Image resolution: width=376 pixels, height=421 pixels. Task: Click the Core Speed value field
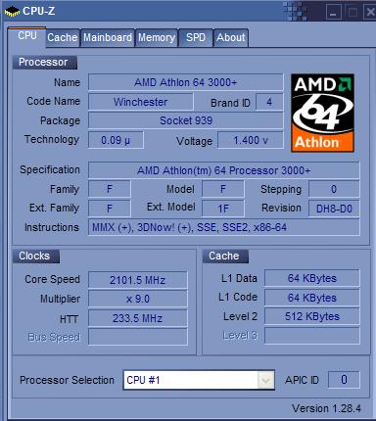click(x=138, y=280)
